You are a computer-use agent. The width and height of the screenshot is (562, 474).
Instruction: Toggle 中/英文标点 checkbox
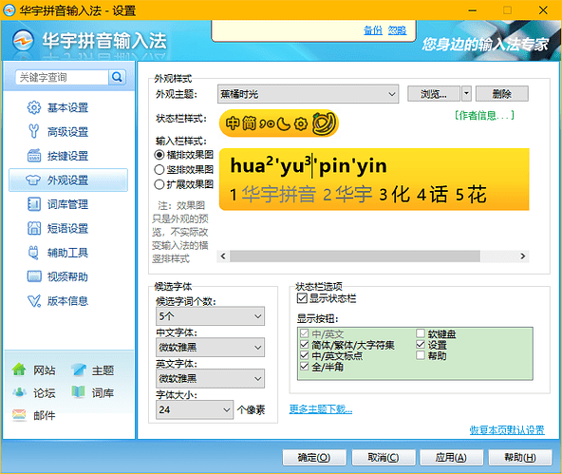click(x=305, y=355)
